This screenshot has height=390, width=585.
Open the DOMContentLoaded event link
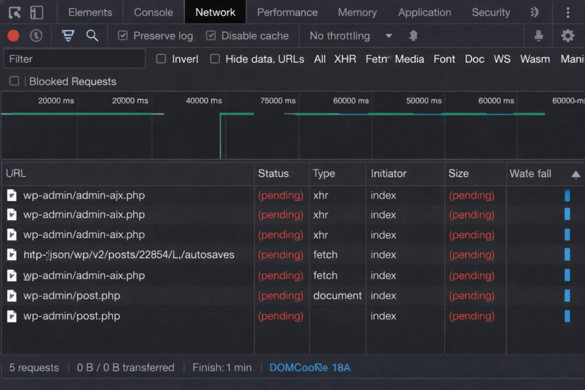(309, 368)
